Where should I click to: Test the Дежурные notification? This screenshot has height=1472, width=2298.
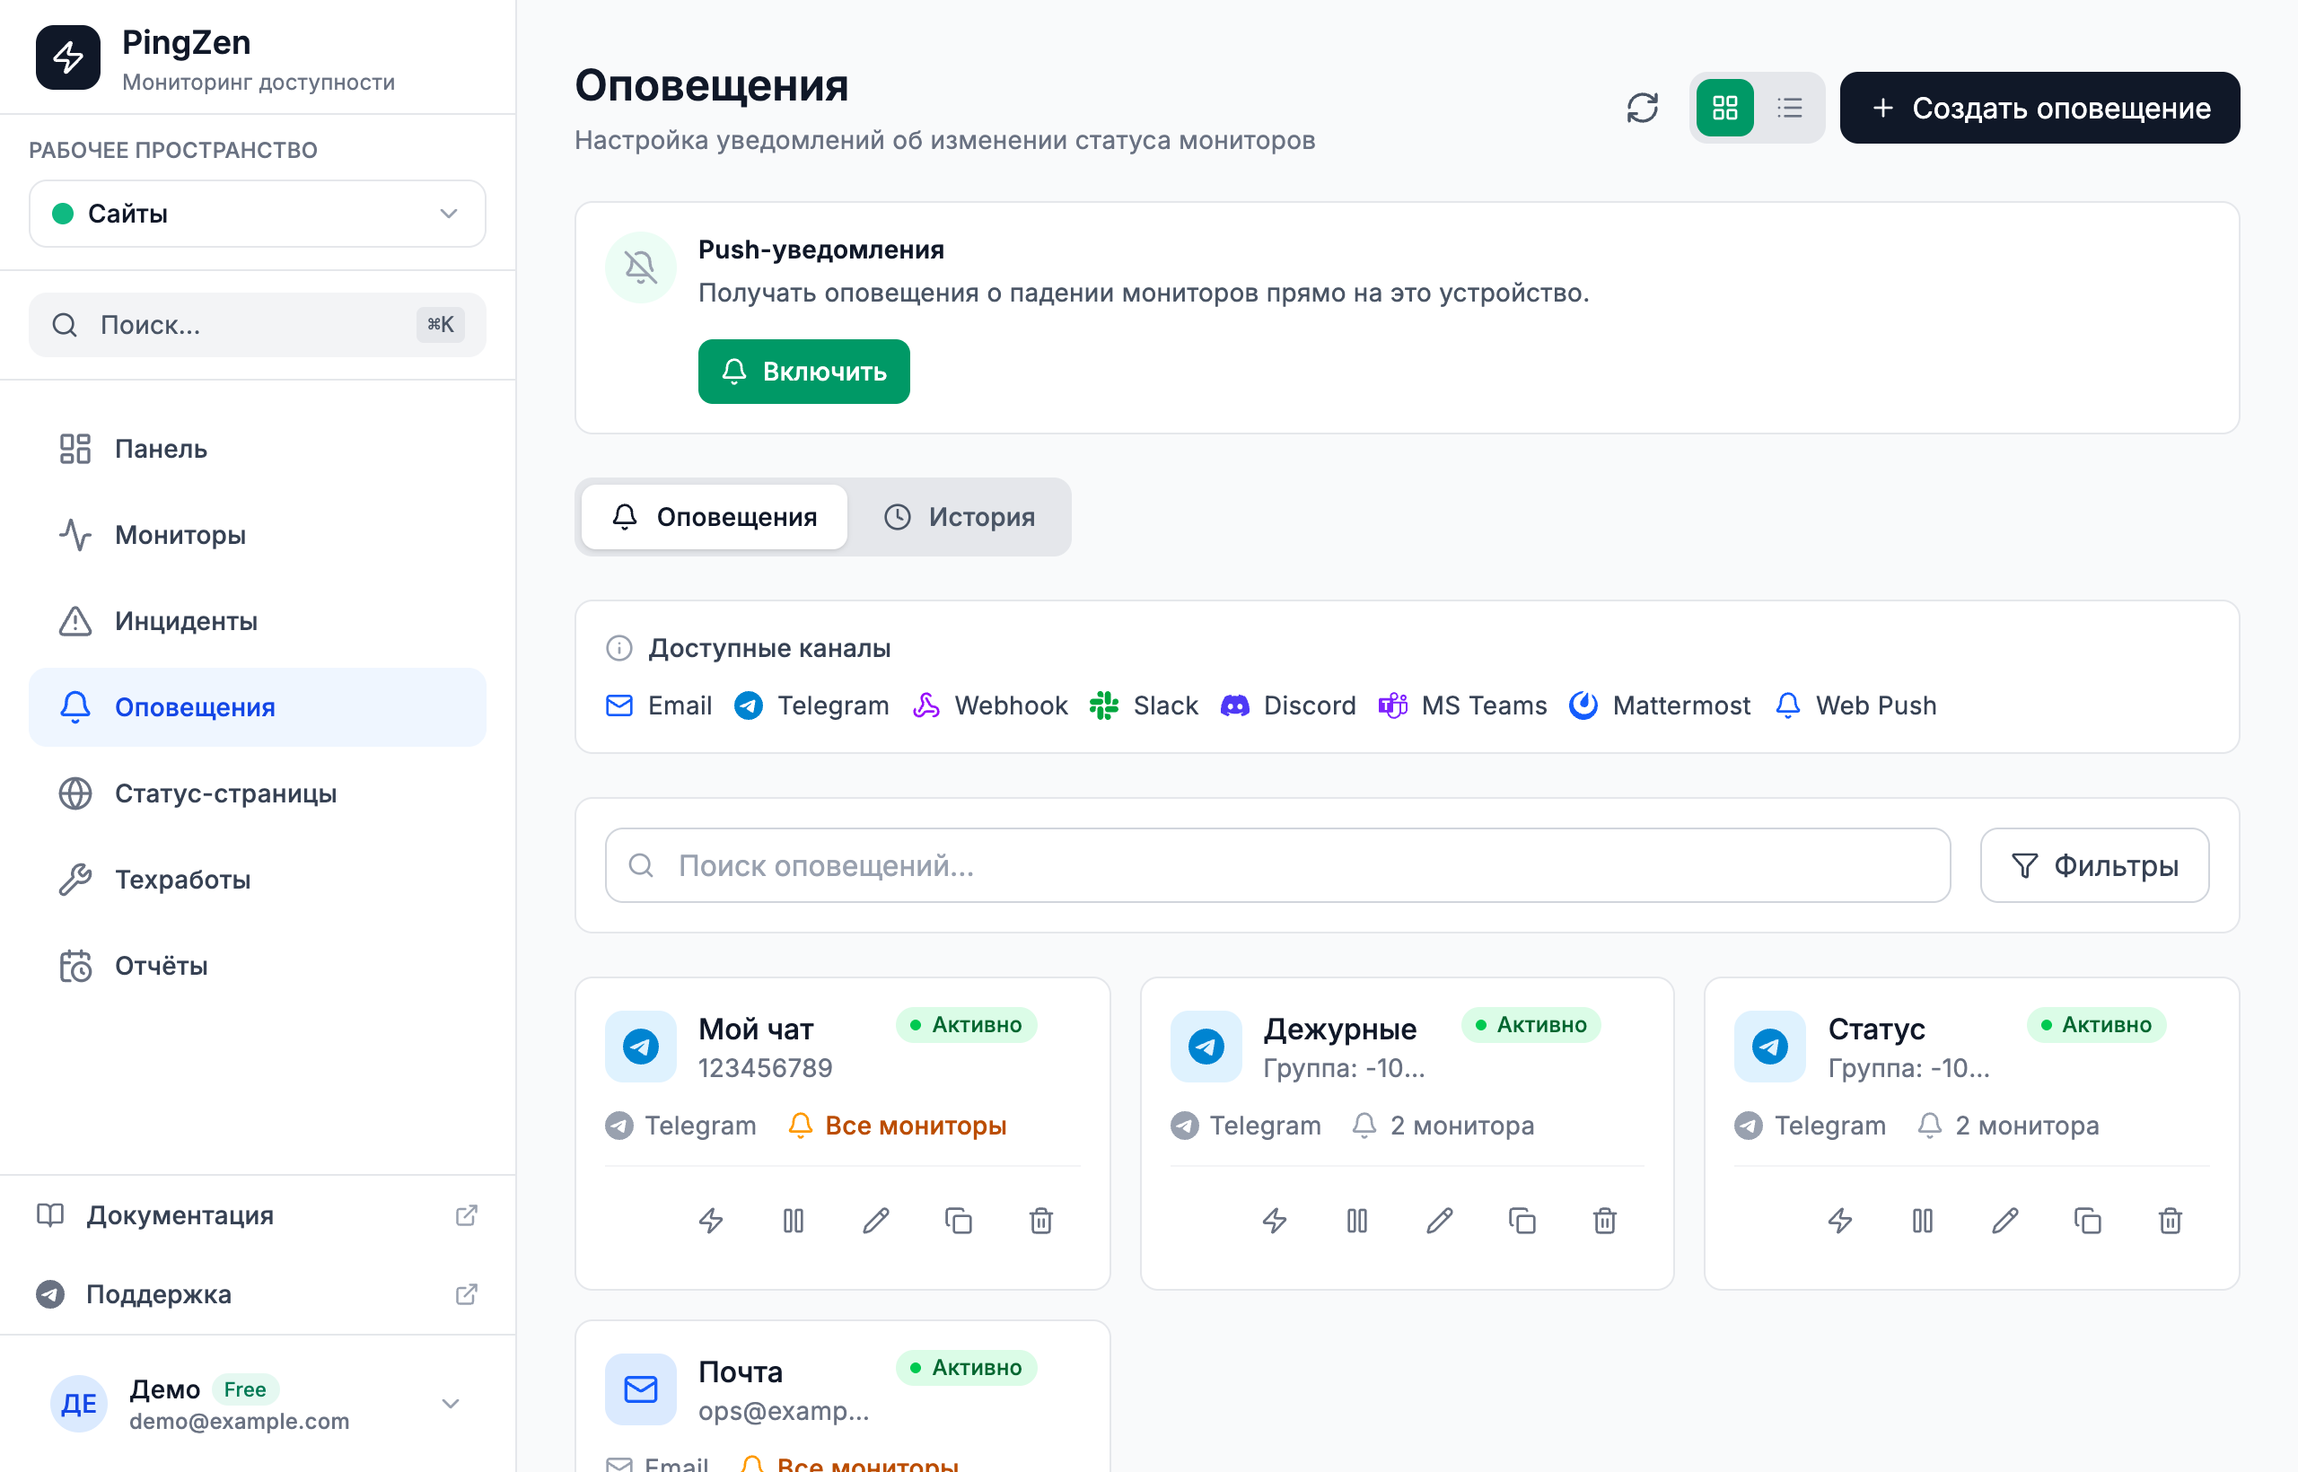pos(1275,1221)
